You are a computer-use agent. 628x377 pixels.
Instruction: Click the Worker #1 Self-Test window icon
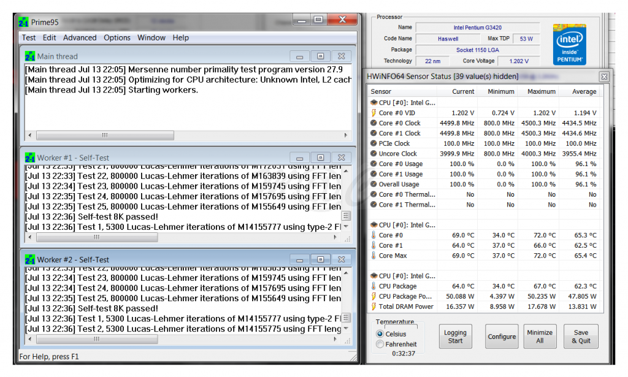30,158
